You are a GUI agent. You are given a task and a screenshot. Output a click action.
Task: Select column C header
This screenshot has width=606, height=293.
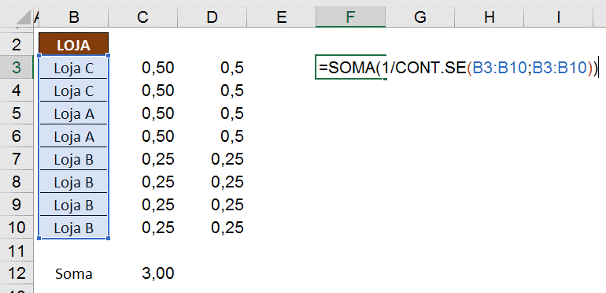click(x=143, y=17)
